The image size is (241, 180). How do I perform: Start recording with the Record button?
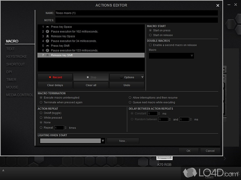[55, 77]
